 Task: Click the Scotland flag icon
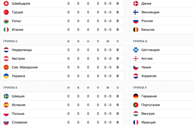[136, 50]
